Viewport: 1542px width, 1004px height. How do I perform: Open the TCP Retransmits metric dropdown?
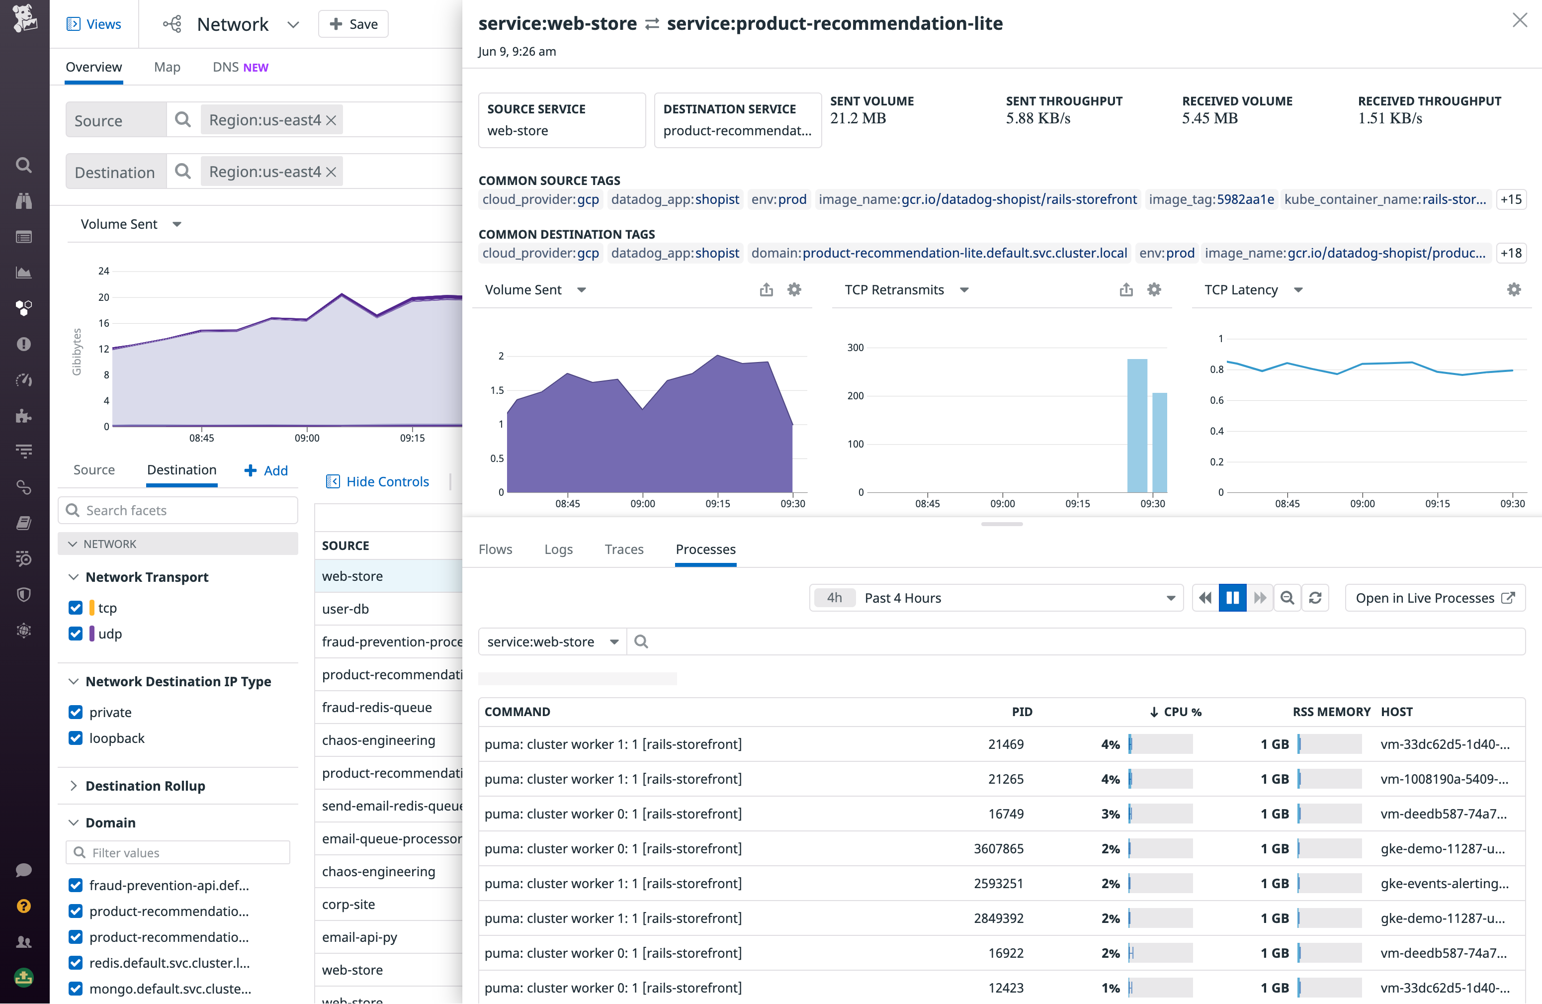[x=965, y=290]
